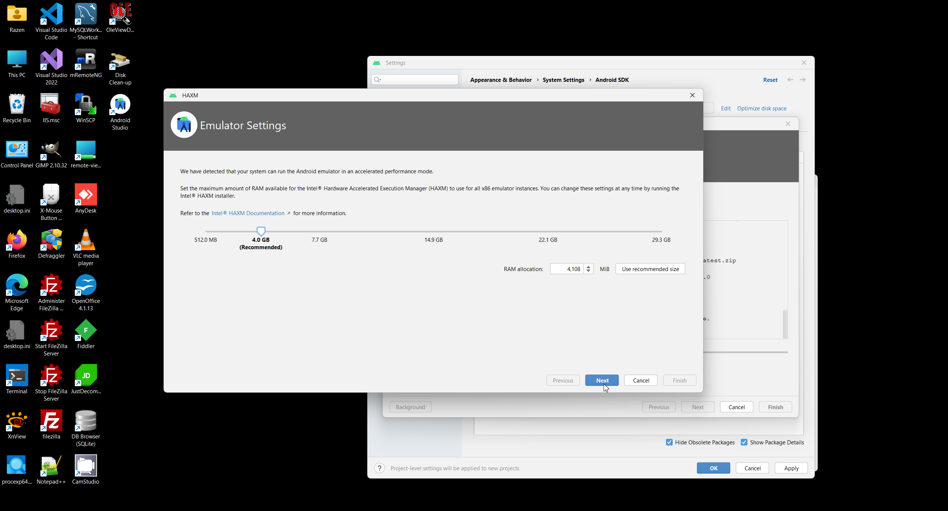
Task: Select Appearance & Behavior breadcrumb item
Action: [501, 80]
